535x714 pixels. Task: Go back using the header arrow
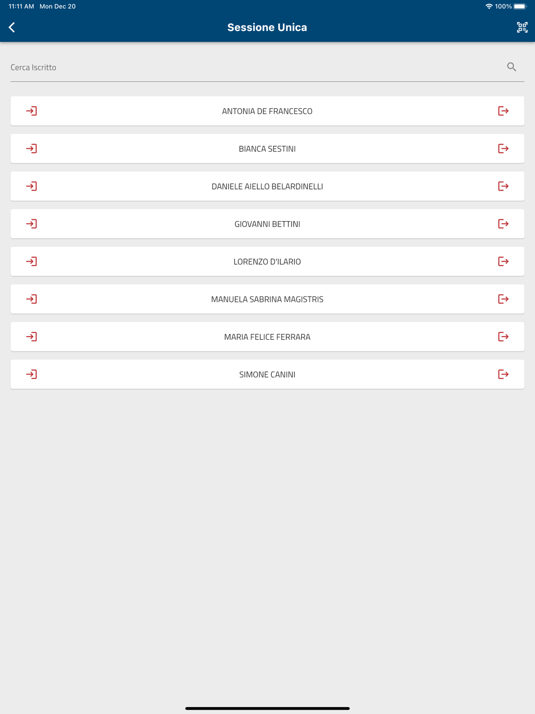point(12,27)
